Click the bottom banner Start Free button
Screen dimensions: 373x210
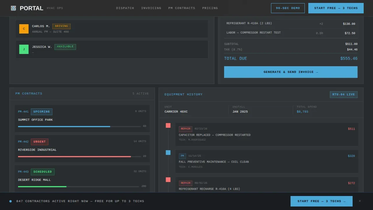point(321,201)
